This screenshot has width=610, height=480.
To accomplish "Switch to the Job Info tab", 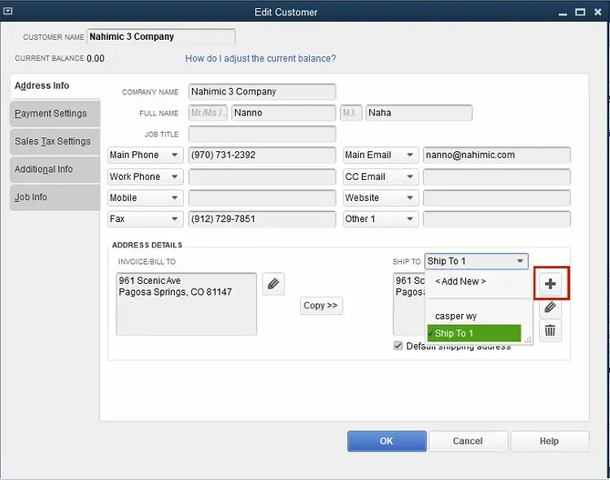I will coord(54,198).
